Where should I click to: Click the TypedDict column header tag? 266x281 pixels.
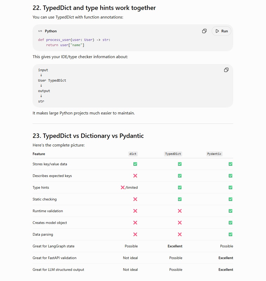click(173, 154)
